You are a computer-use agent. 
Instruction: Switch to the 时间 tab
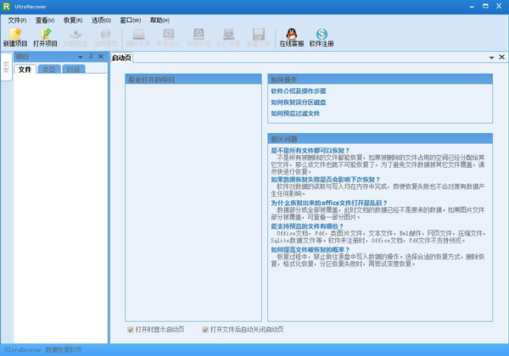pos(74,70)
